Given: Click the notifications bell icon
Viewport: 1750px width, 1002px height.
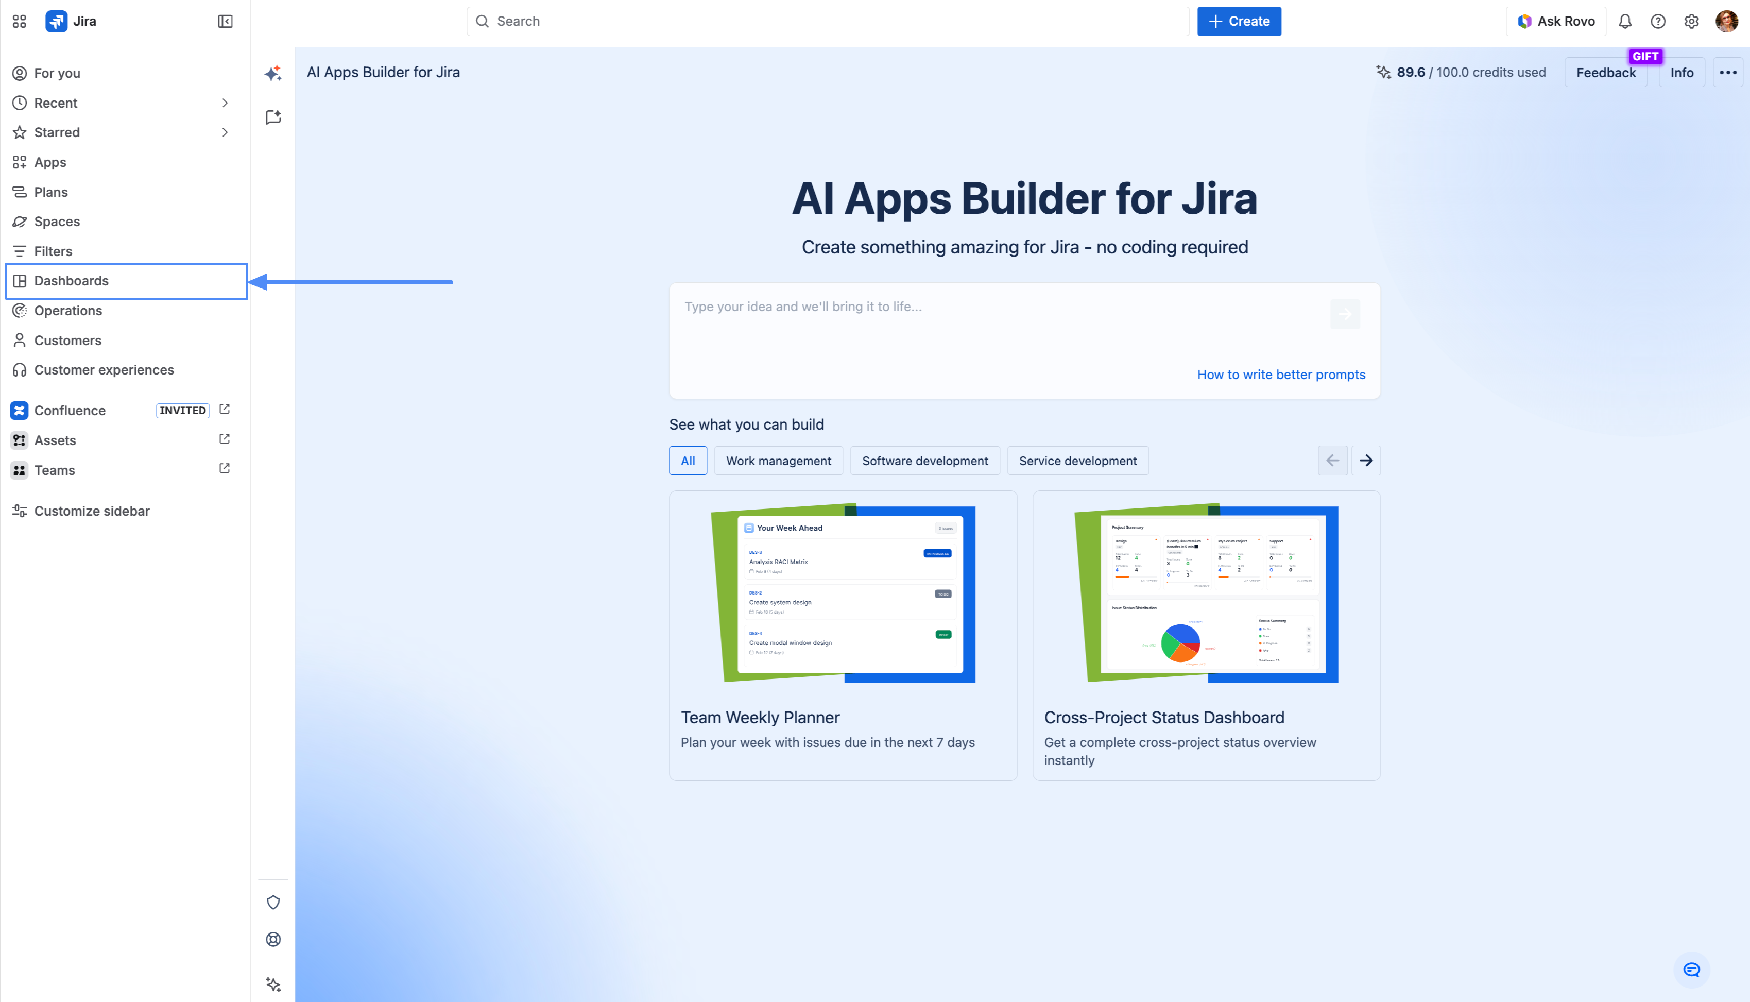Looking at the screenshot, I should [1625, 21].
